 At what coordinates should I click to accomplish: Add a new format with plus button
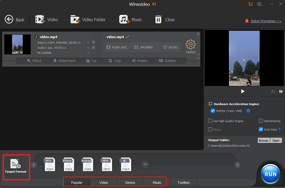(145, 164)
